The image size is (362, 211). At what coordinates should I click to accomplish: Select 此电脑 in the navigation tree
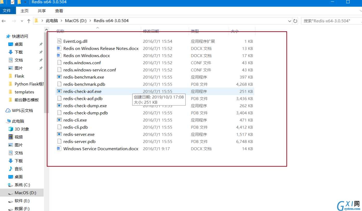(18, 121)
